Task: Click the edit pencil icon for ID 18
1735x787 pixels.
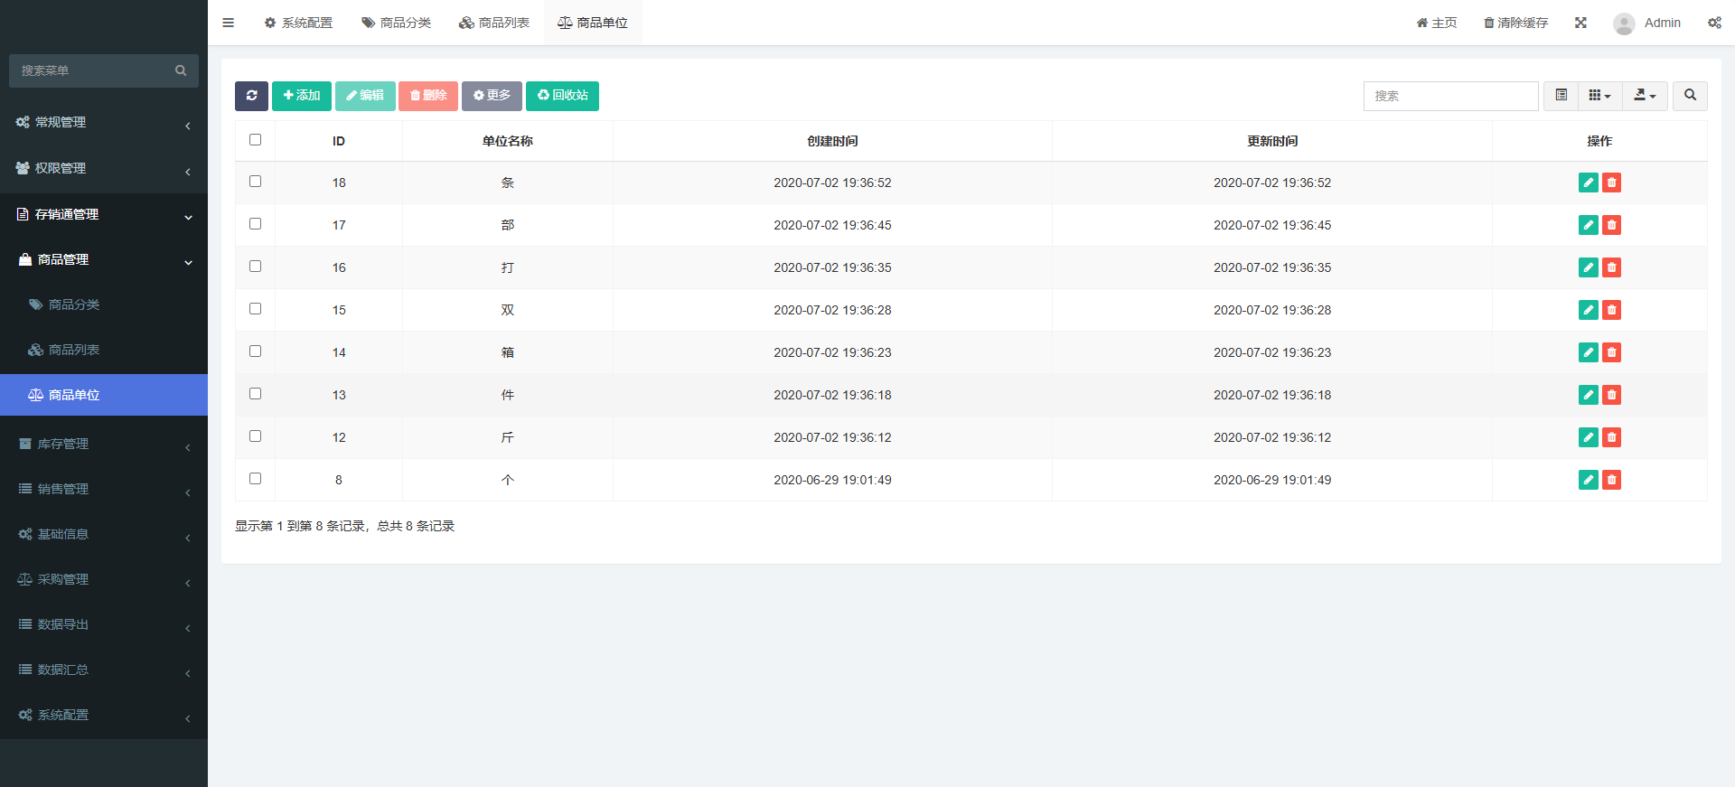Action: (1588, 183)
